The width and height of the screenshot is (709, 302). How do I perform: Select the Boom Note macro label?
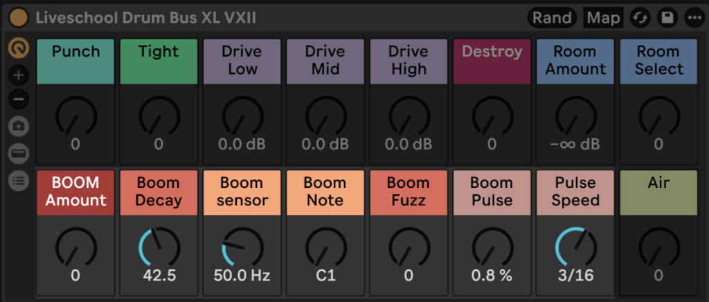click(x=325, y=192)
